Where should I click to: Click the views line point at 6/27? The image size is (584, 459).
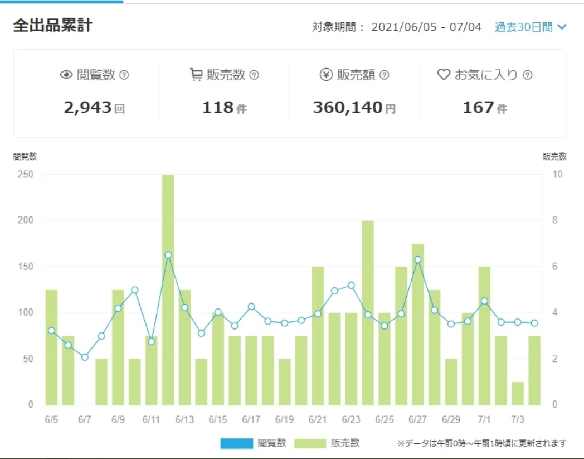(x=418, y=259)
